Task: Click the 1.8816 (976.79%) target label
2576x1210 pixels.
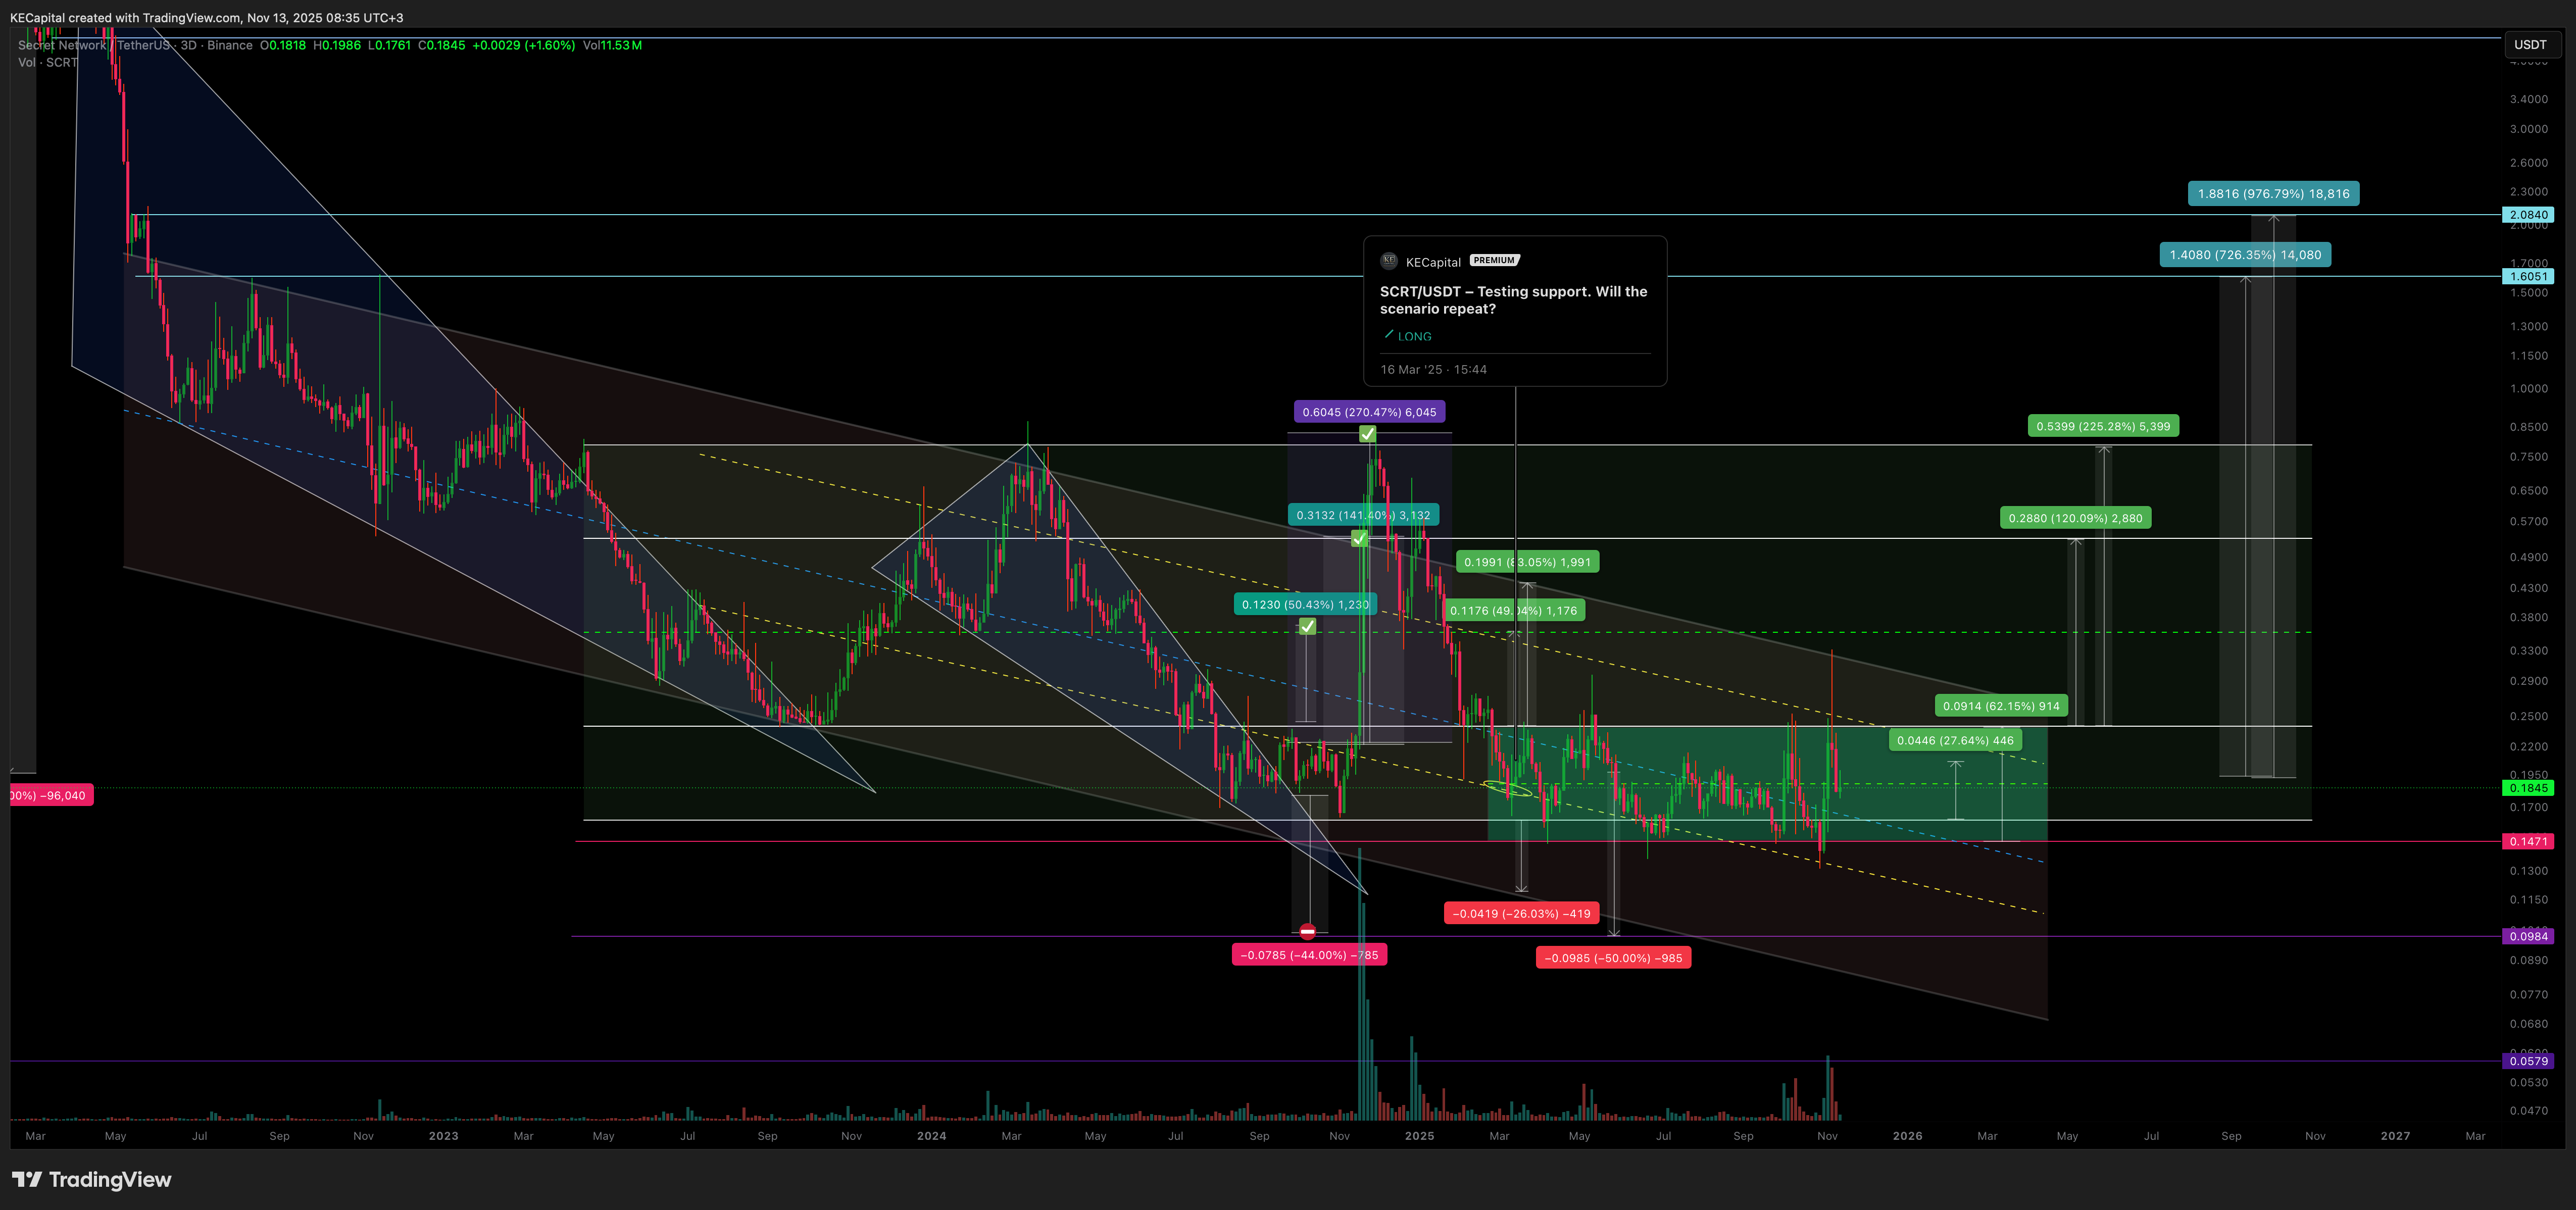Action: coord(2273,194)
